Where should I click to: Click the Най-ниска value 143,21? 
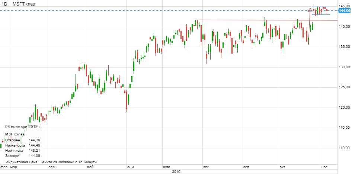coord(34,151)
